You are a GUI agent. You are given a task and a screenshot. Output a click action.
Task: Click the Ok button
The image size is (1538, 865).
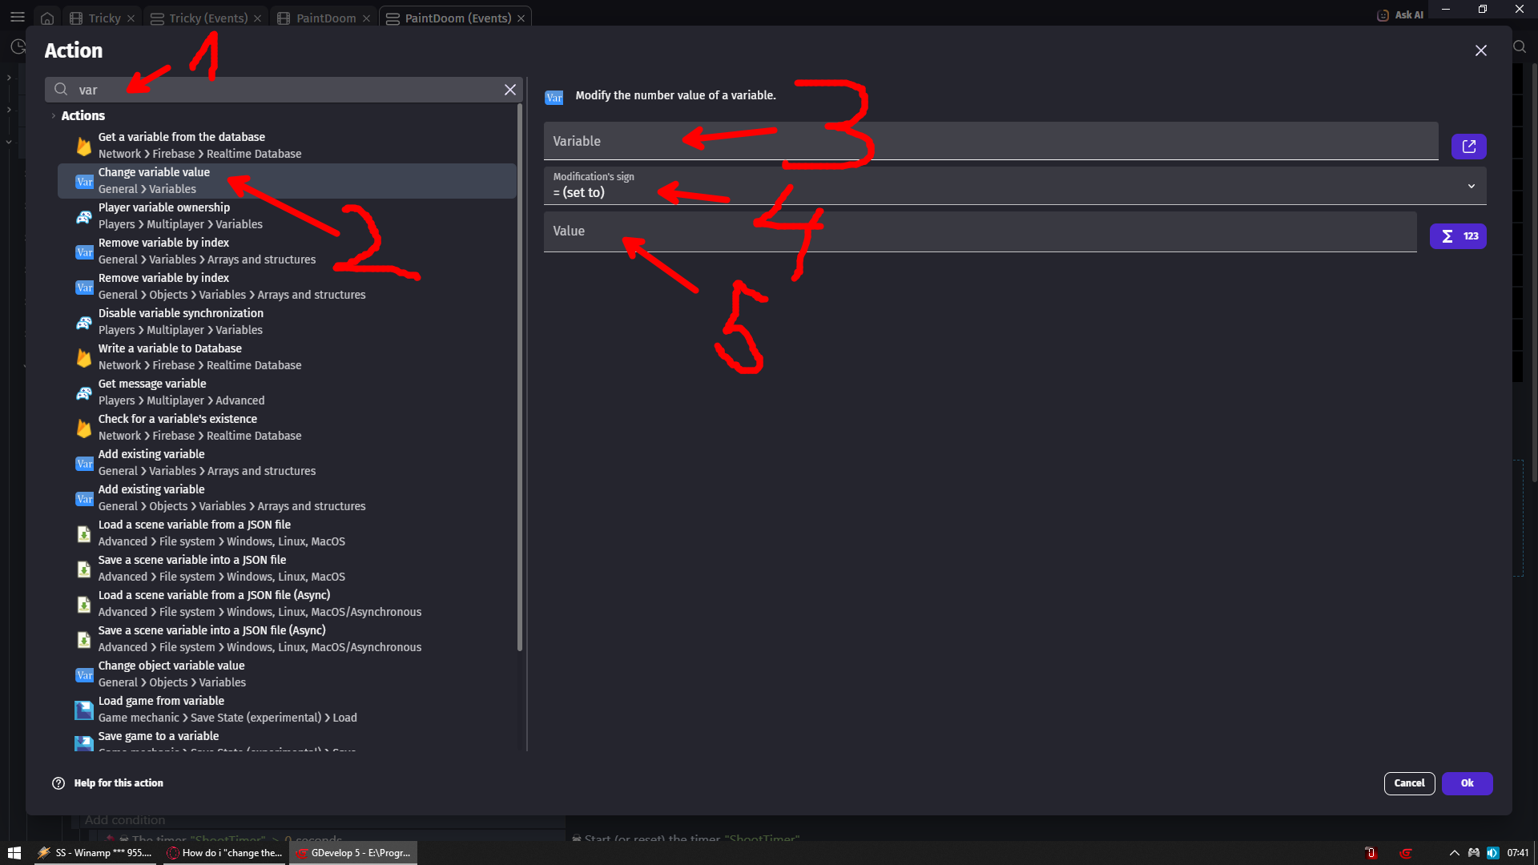coord(1466,783)
